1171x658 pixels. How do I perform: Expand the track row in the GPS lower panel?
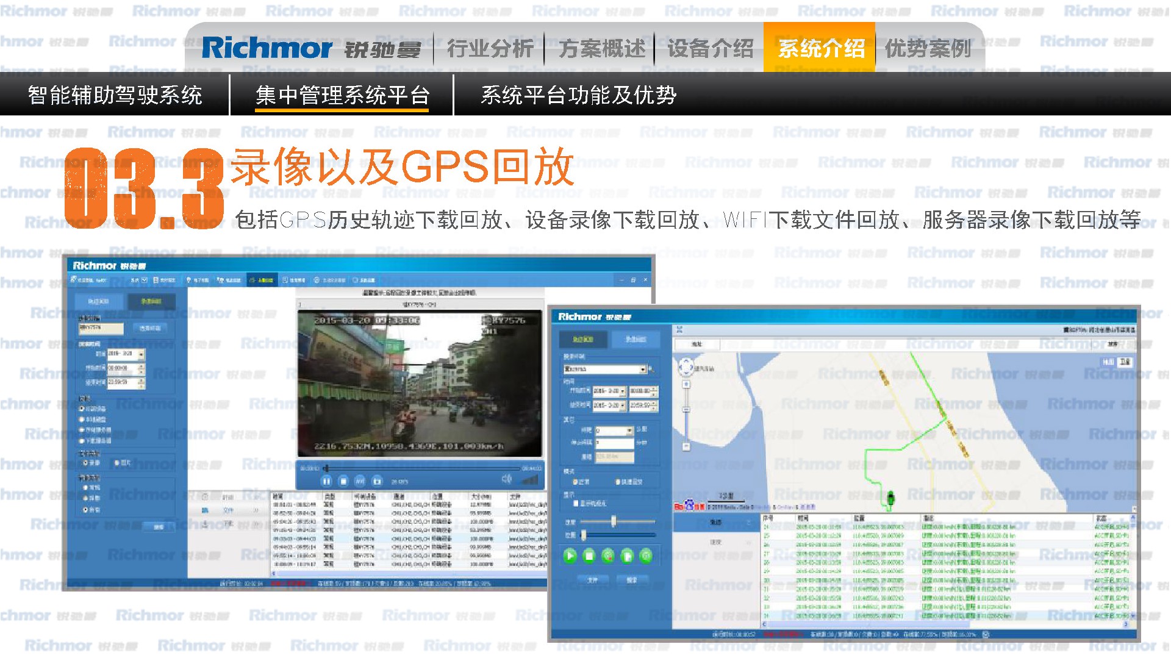pos(716,523)
